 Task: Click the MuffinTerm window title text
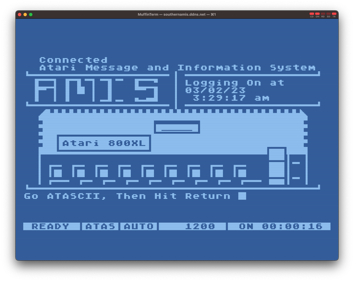177,15
